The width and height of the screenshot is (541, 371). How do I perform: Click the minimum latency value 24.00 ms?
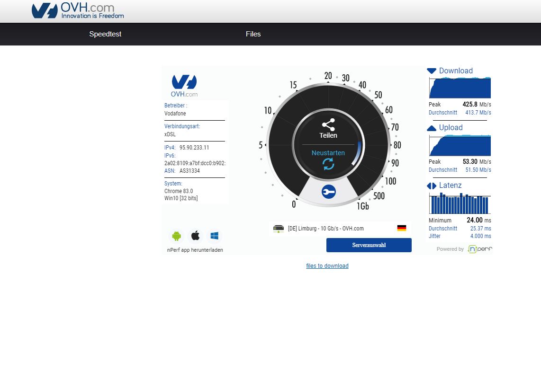(x=479, y=220)
